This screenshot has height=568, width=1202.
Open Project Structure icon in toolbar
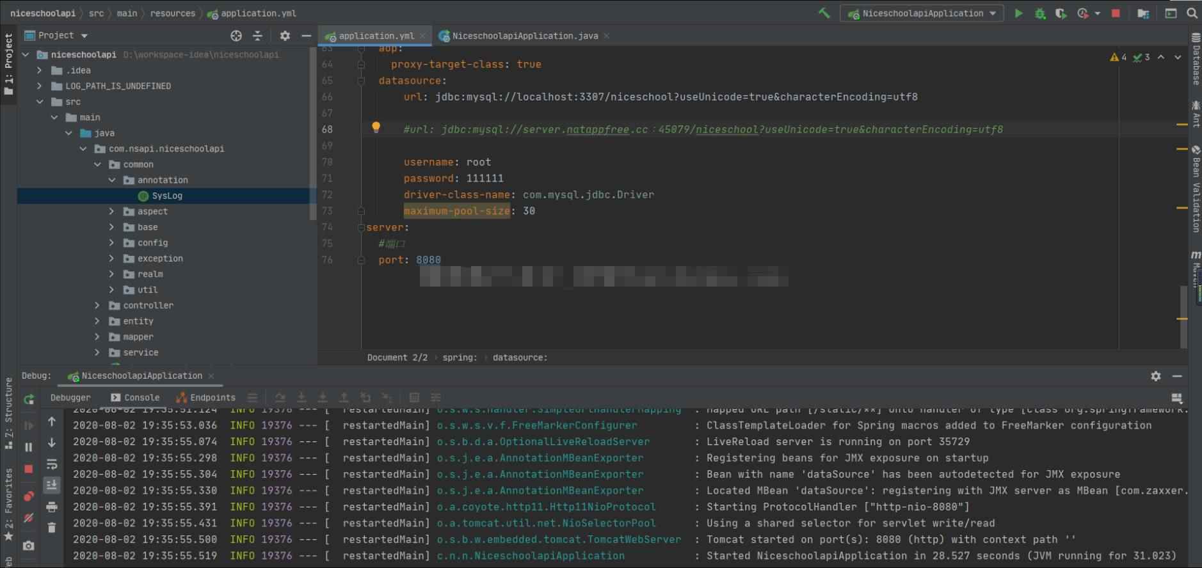click(1143, 13)
